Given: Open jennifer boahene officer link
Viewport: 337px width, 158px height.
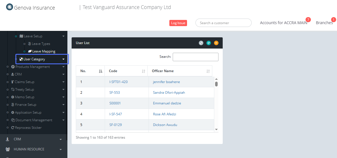Looking at the screenshot, I should 166,82.
